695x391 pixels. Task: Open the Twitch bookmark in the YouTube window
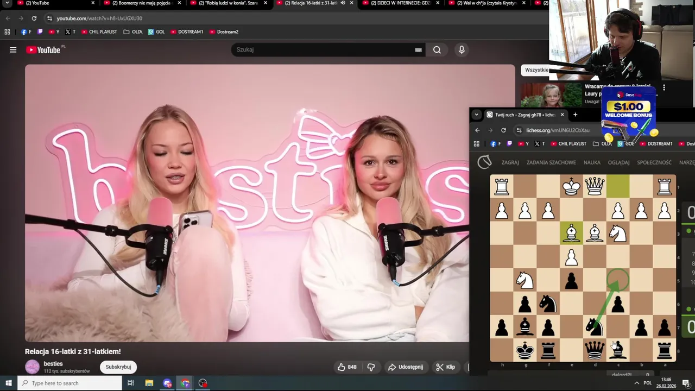click(x=40, y=32)
